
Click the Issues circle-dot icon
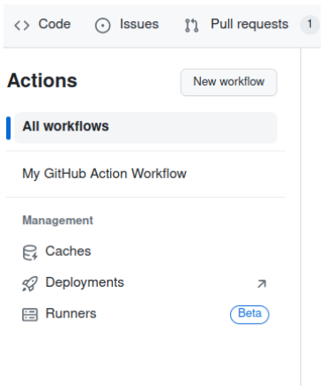(103, 26)
